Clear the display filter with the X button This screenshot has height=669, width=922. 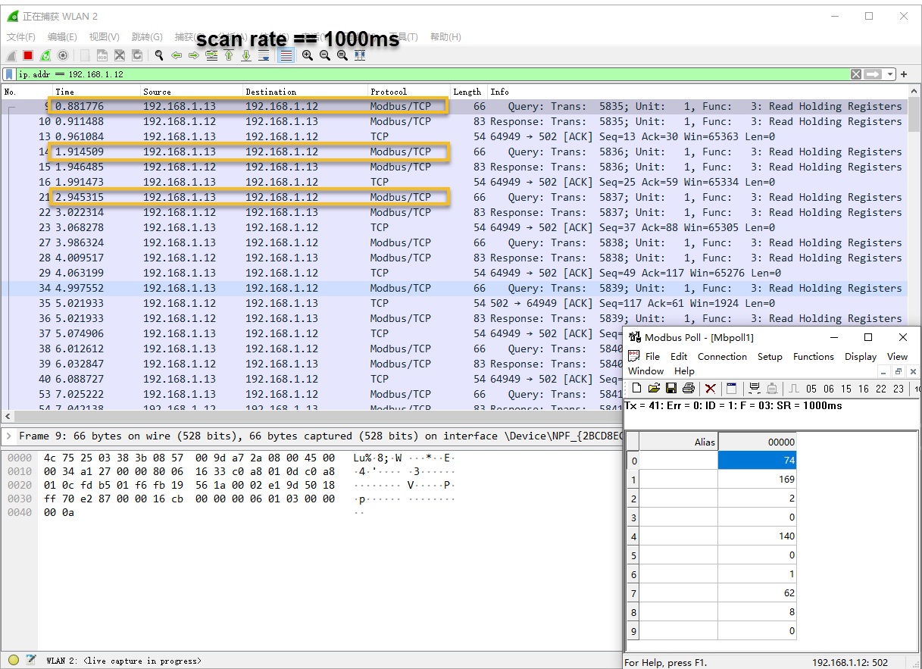point(855,74)
